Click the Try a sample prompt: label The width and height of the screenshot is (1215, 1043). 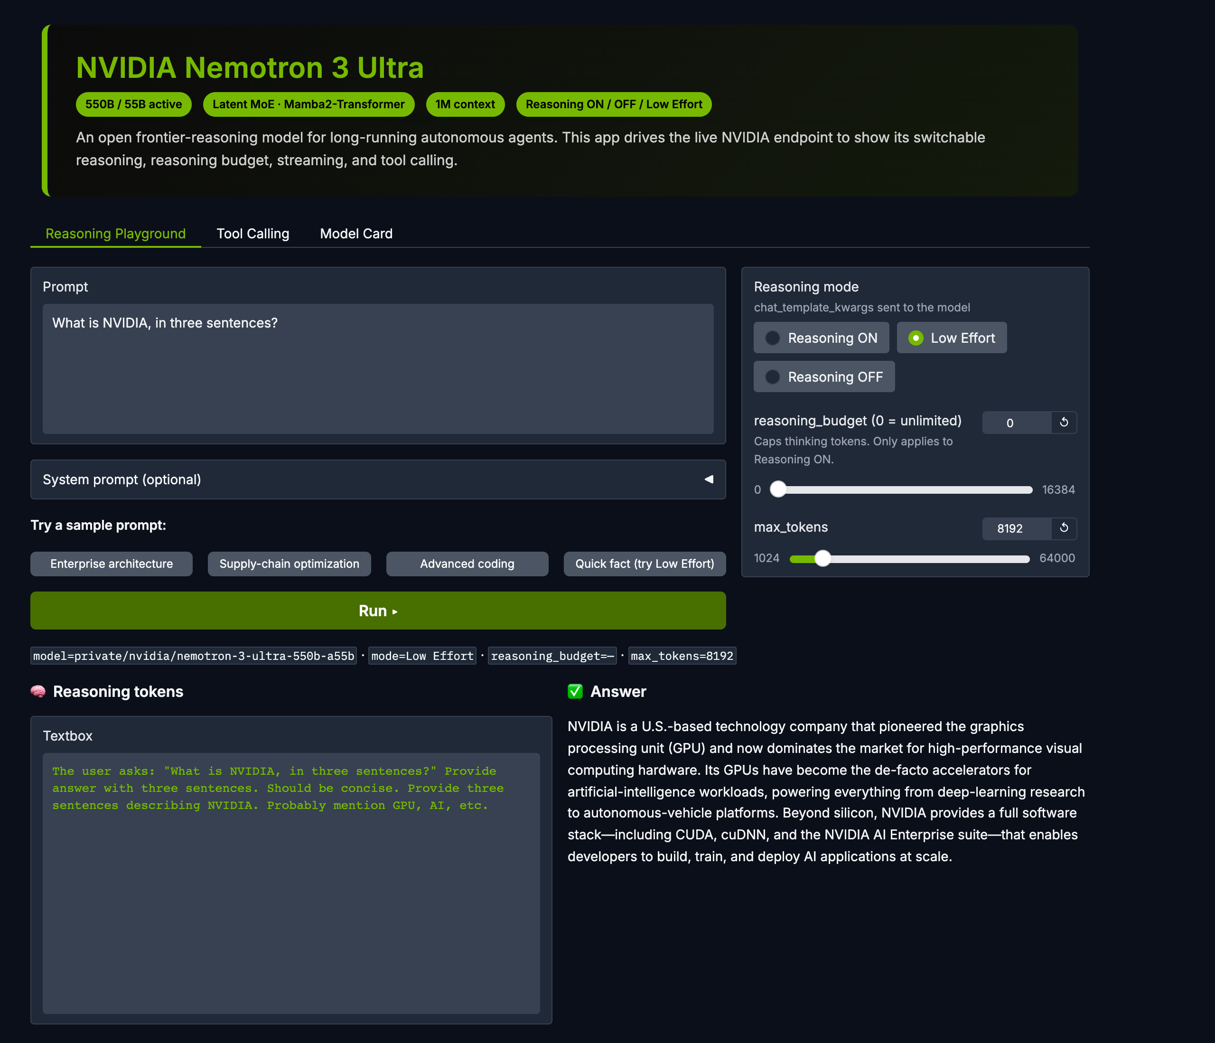(99, 525)
